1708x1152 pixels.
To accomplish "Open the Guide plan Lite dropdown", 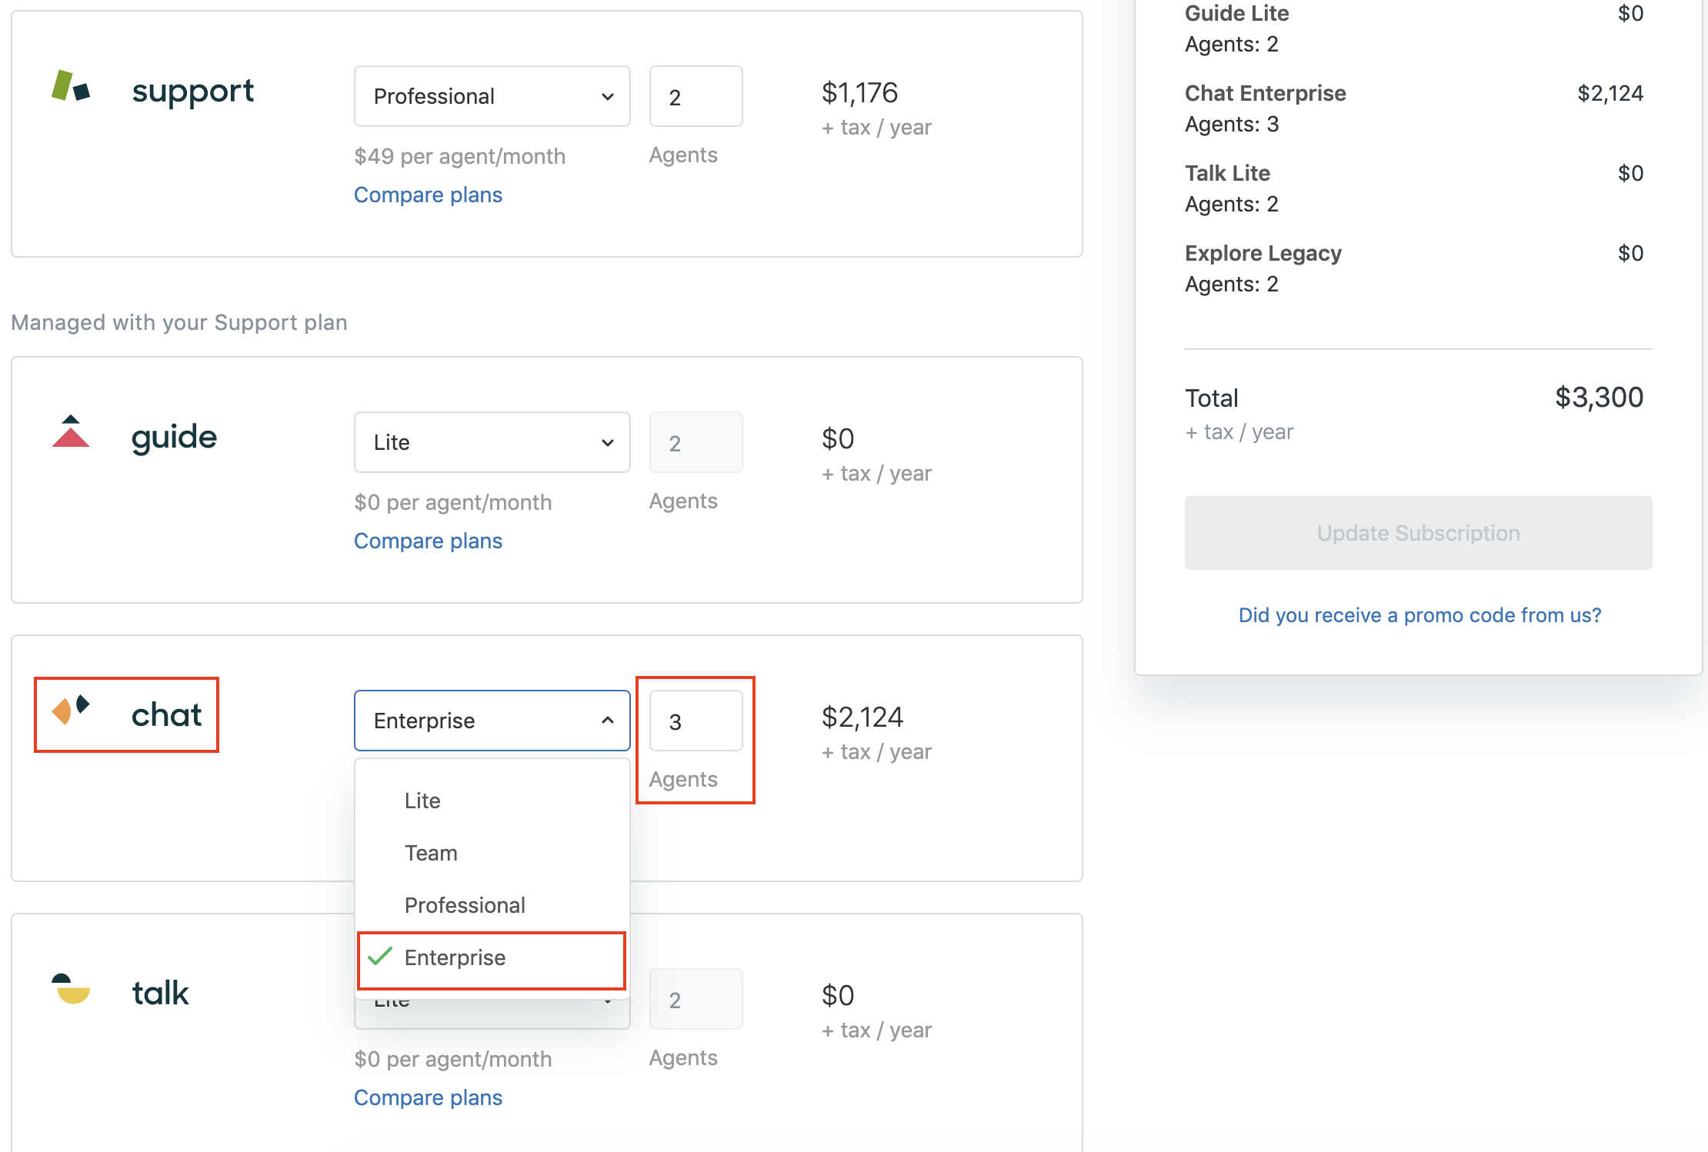I will tap(492, 442).
